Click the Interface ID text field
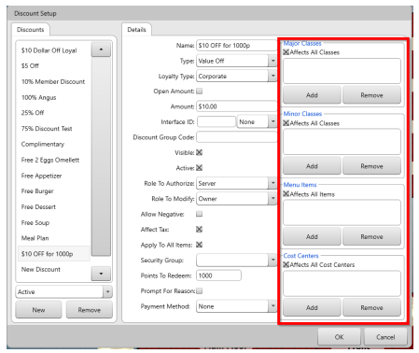Image resolution: width=419 pixels, height=353 pixels. click(x=216, y=122)
